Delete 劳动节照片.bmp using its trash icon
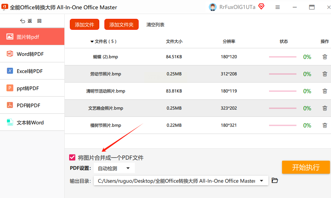 point(324,74)
